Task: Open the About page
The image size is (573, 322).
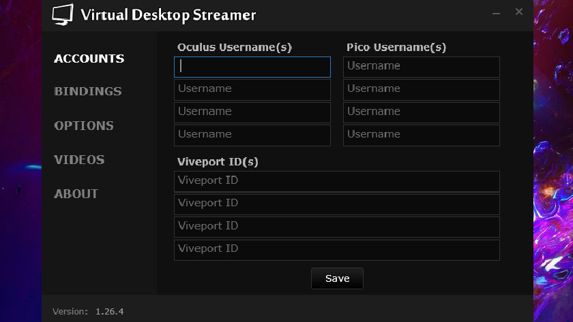Action: click(x=76, y=193)
